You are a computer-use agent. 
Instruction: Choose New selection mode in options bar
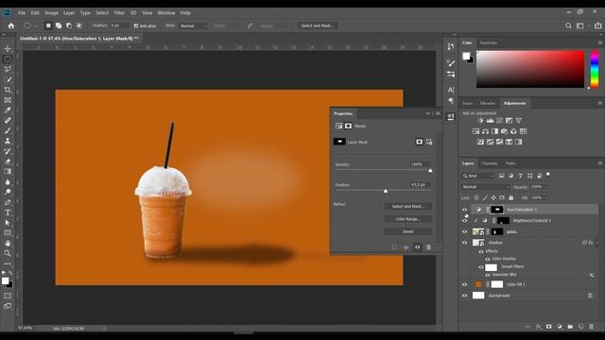tap(48, 25)
